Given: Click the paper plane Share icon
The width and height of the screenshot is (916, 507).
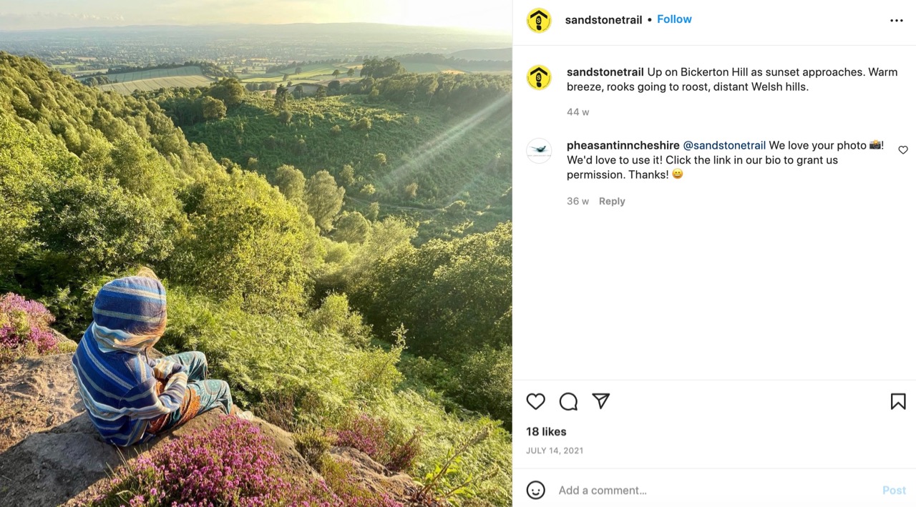Looking at the screenshot, I should point(601,402).
